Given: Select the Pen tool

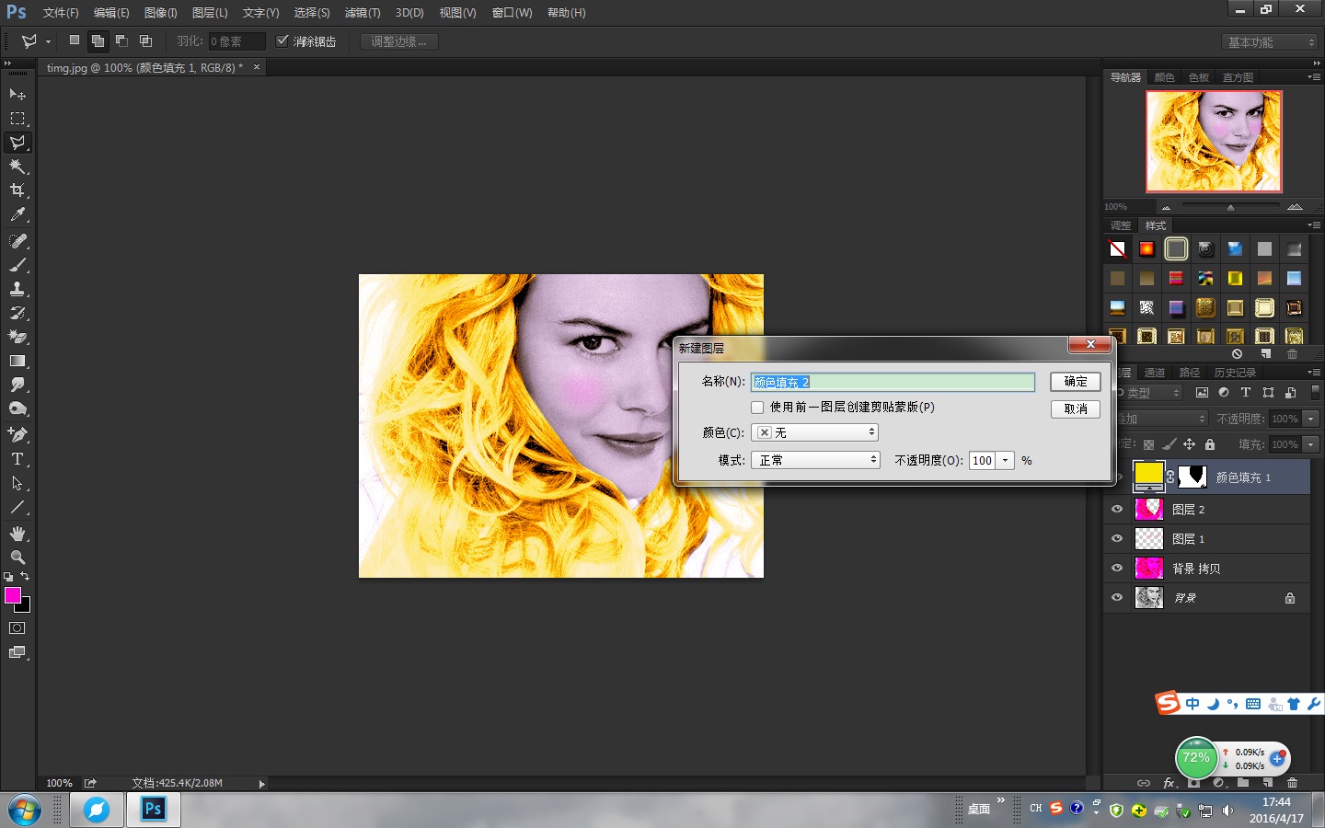Looking at the screenshot, I should pyautogui.click(x=17, y=435).
